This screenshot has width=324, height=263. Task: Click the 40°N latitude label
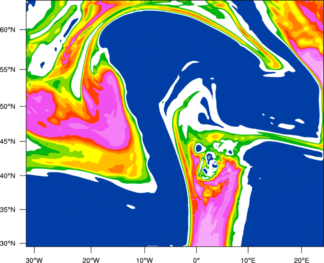[x=8, y=176]
